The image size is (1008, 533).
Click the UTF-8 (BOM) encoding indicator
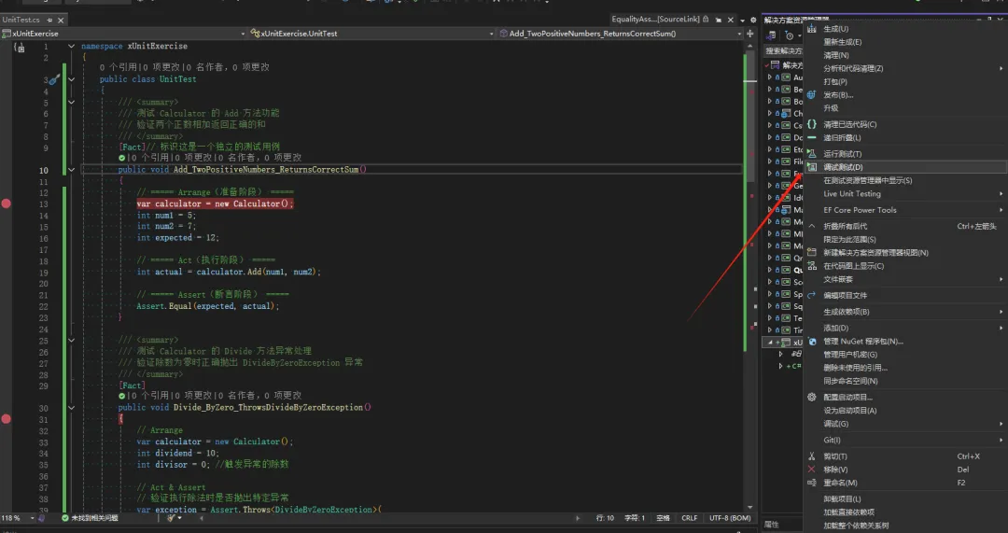point(730,518)
